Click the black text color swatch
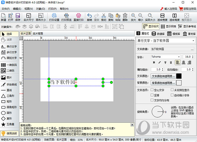The width and height of the screenshot is (197, 142). [179, 76]
